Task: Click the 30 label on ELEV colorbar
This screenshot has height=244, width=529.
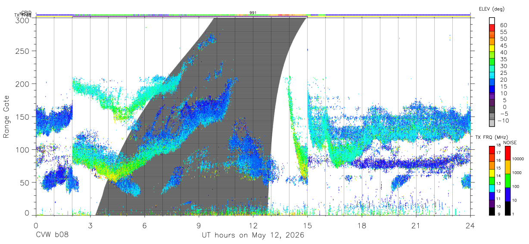Action: tap(503, 66)
